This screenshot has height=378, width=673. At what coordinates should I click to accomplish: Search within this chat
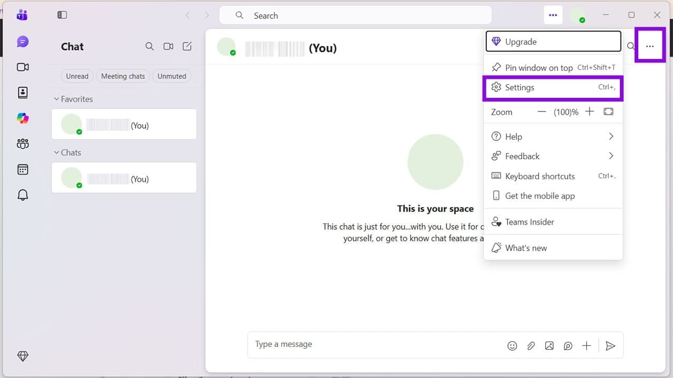630,46
